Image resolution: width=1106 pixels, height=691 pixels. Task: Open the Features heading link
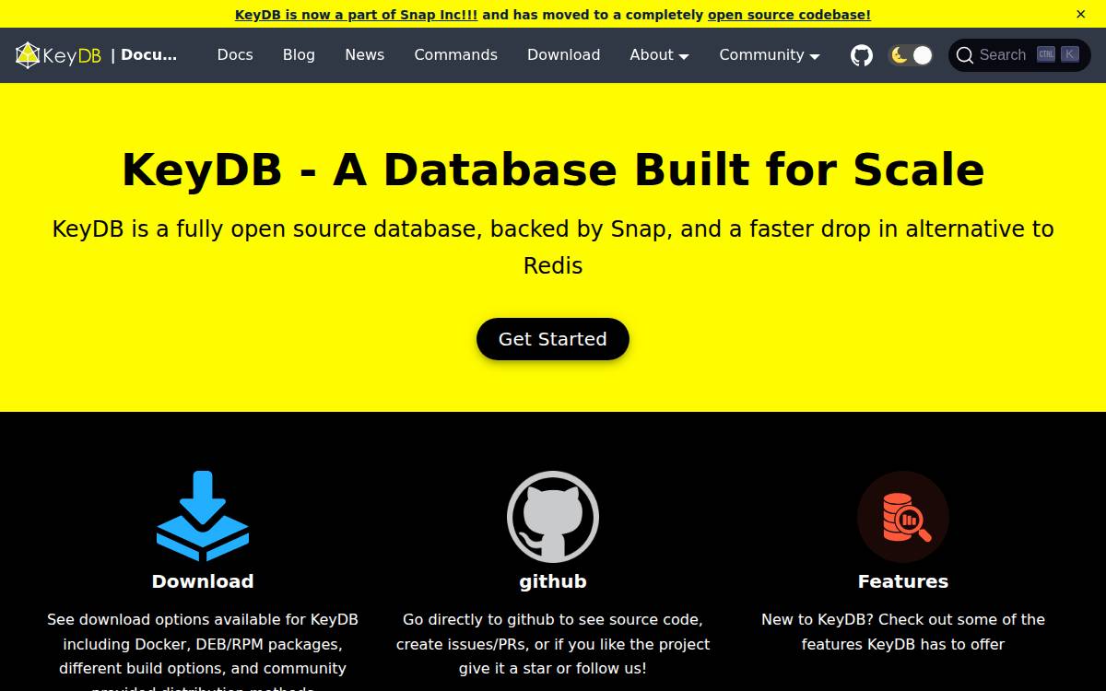click(x=903, y=581)
